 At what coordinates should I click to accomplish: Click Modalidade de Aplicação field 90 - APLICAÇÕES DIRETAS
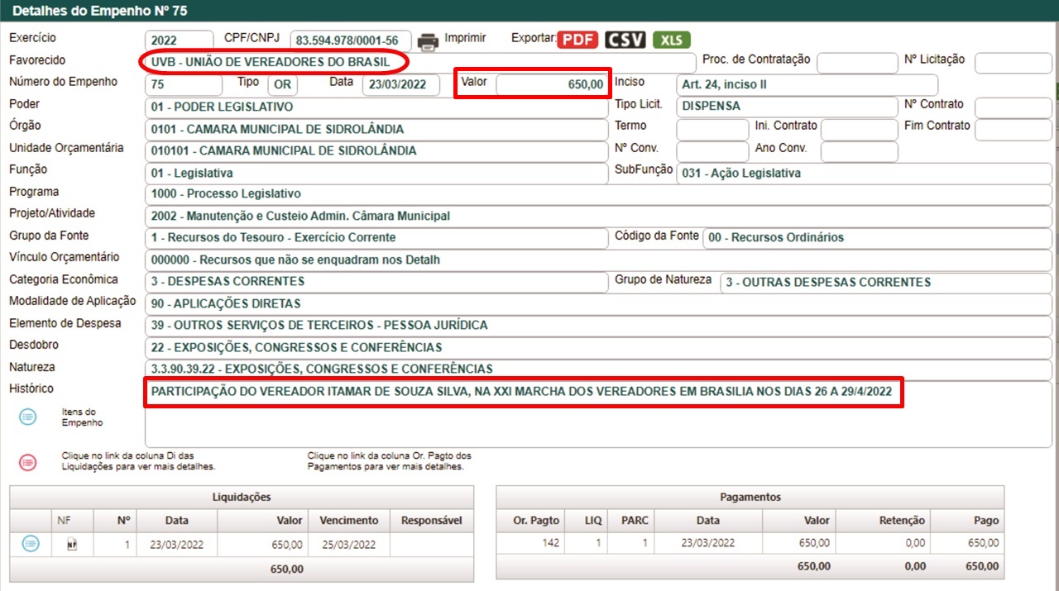[598, 304]
